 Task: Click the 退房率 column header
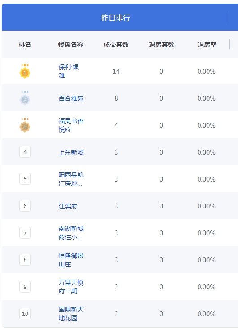coord(207,44)
